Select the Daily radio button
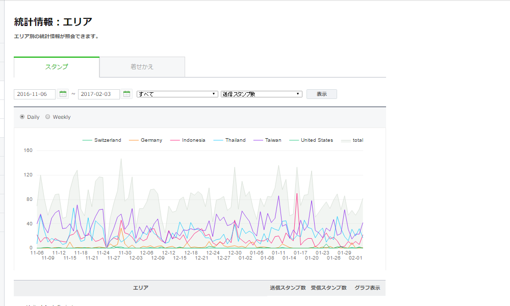 pos(22,117)
